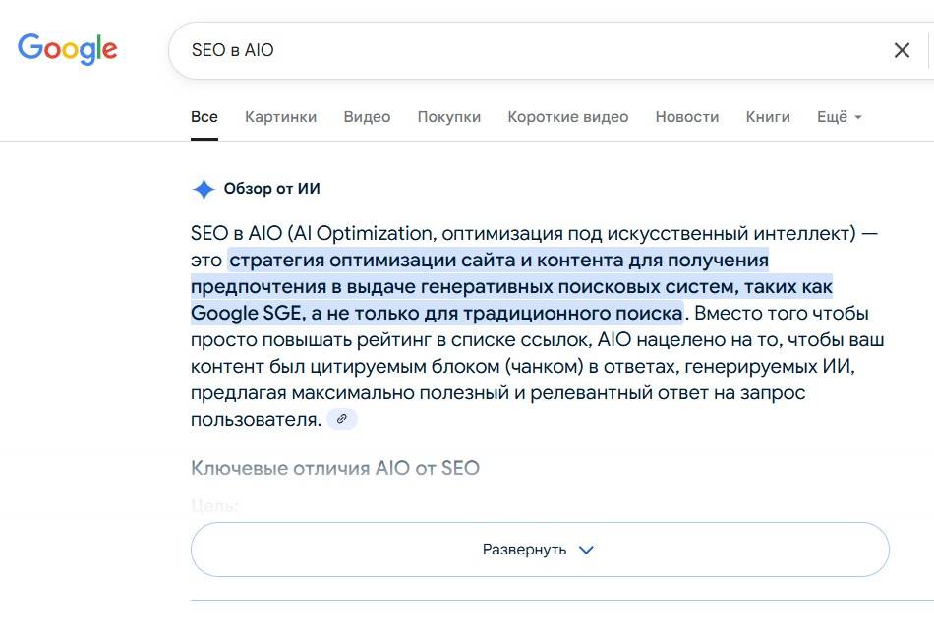Click the word пользователя. in overview
This screenshot has height=641, width=934.
coord(256,420)
